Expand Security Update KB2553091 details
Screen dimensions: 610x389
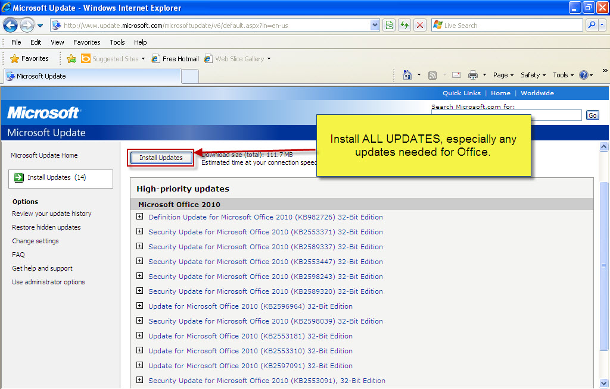[139, 380]
